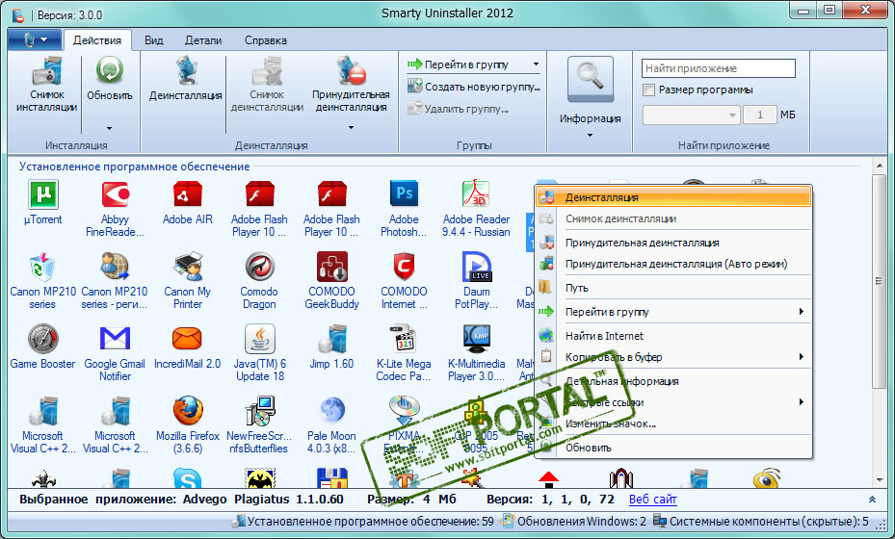Click Установленное программное обеспечение: 59 status entry

tap(363, 522)
